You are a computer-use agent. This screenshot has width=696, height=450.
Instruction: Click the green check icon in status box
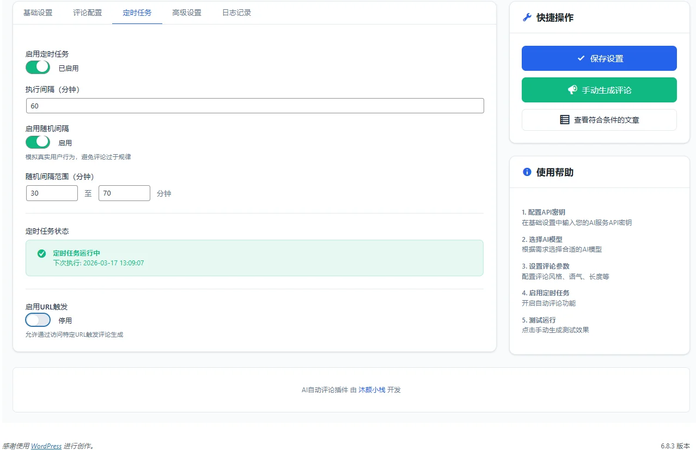[x=41, y=254]
